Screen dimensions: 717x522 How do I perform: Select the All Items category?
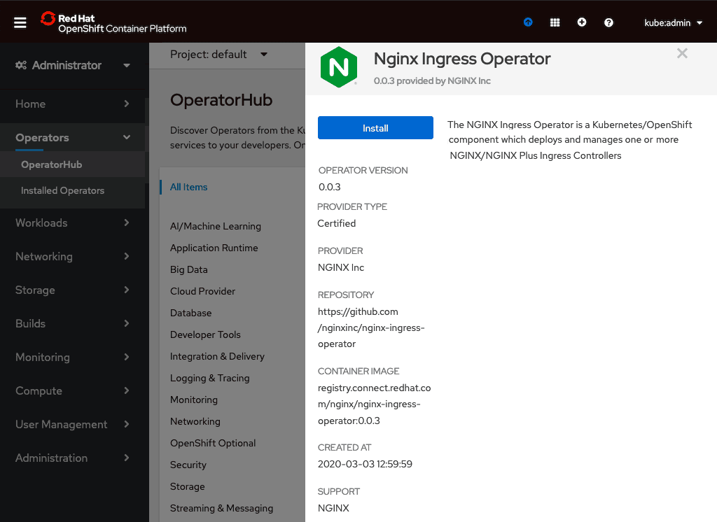[x=188, y=187]
